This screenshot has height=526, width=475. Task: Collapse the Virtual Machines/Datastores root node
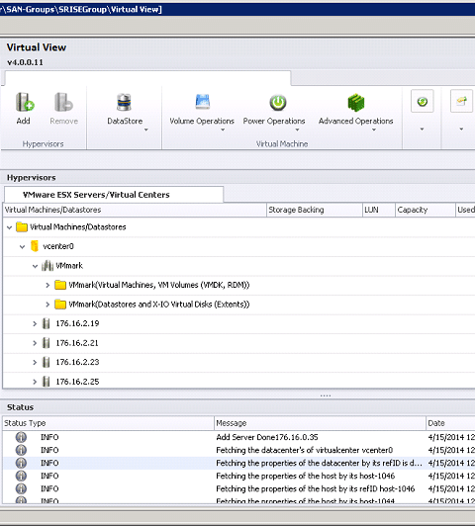pyautogui.click(x=9, y=227)
